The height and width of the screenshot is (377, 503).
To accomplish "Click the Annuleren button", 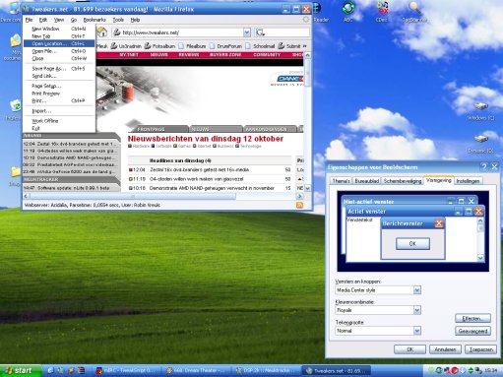I will [x=445, y=349].
